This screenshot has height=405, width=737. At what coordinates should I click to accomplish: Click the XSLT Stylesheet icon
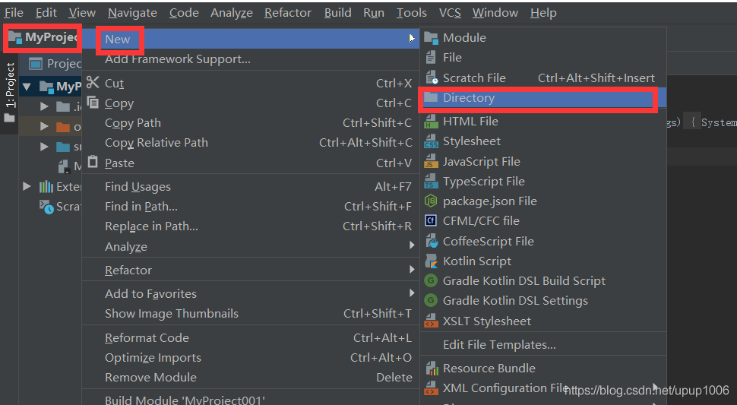point(432,321)
